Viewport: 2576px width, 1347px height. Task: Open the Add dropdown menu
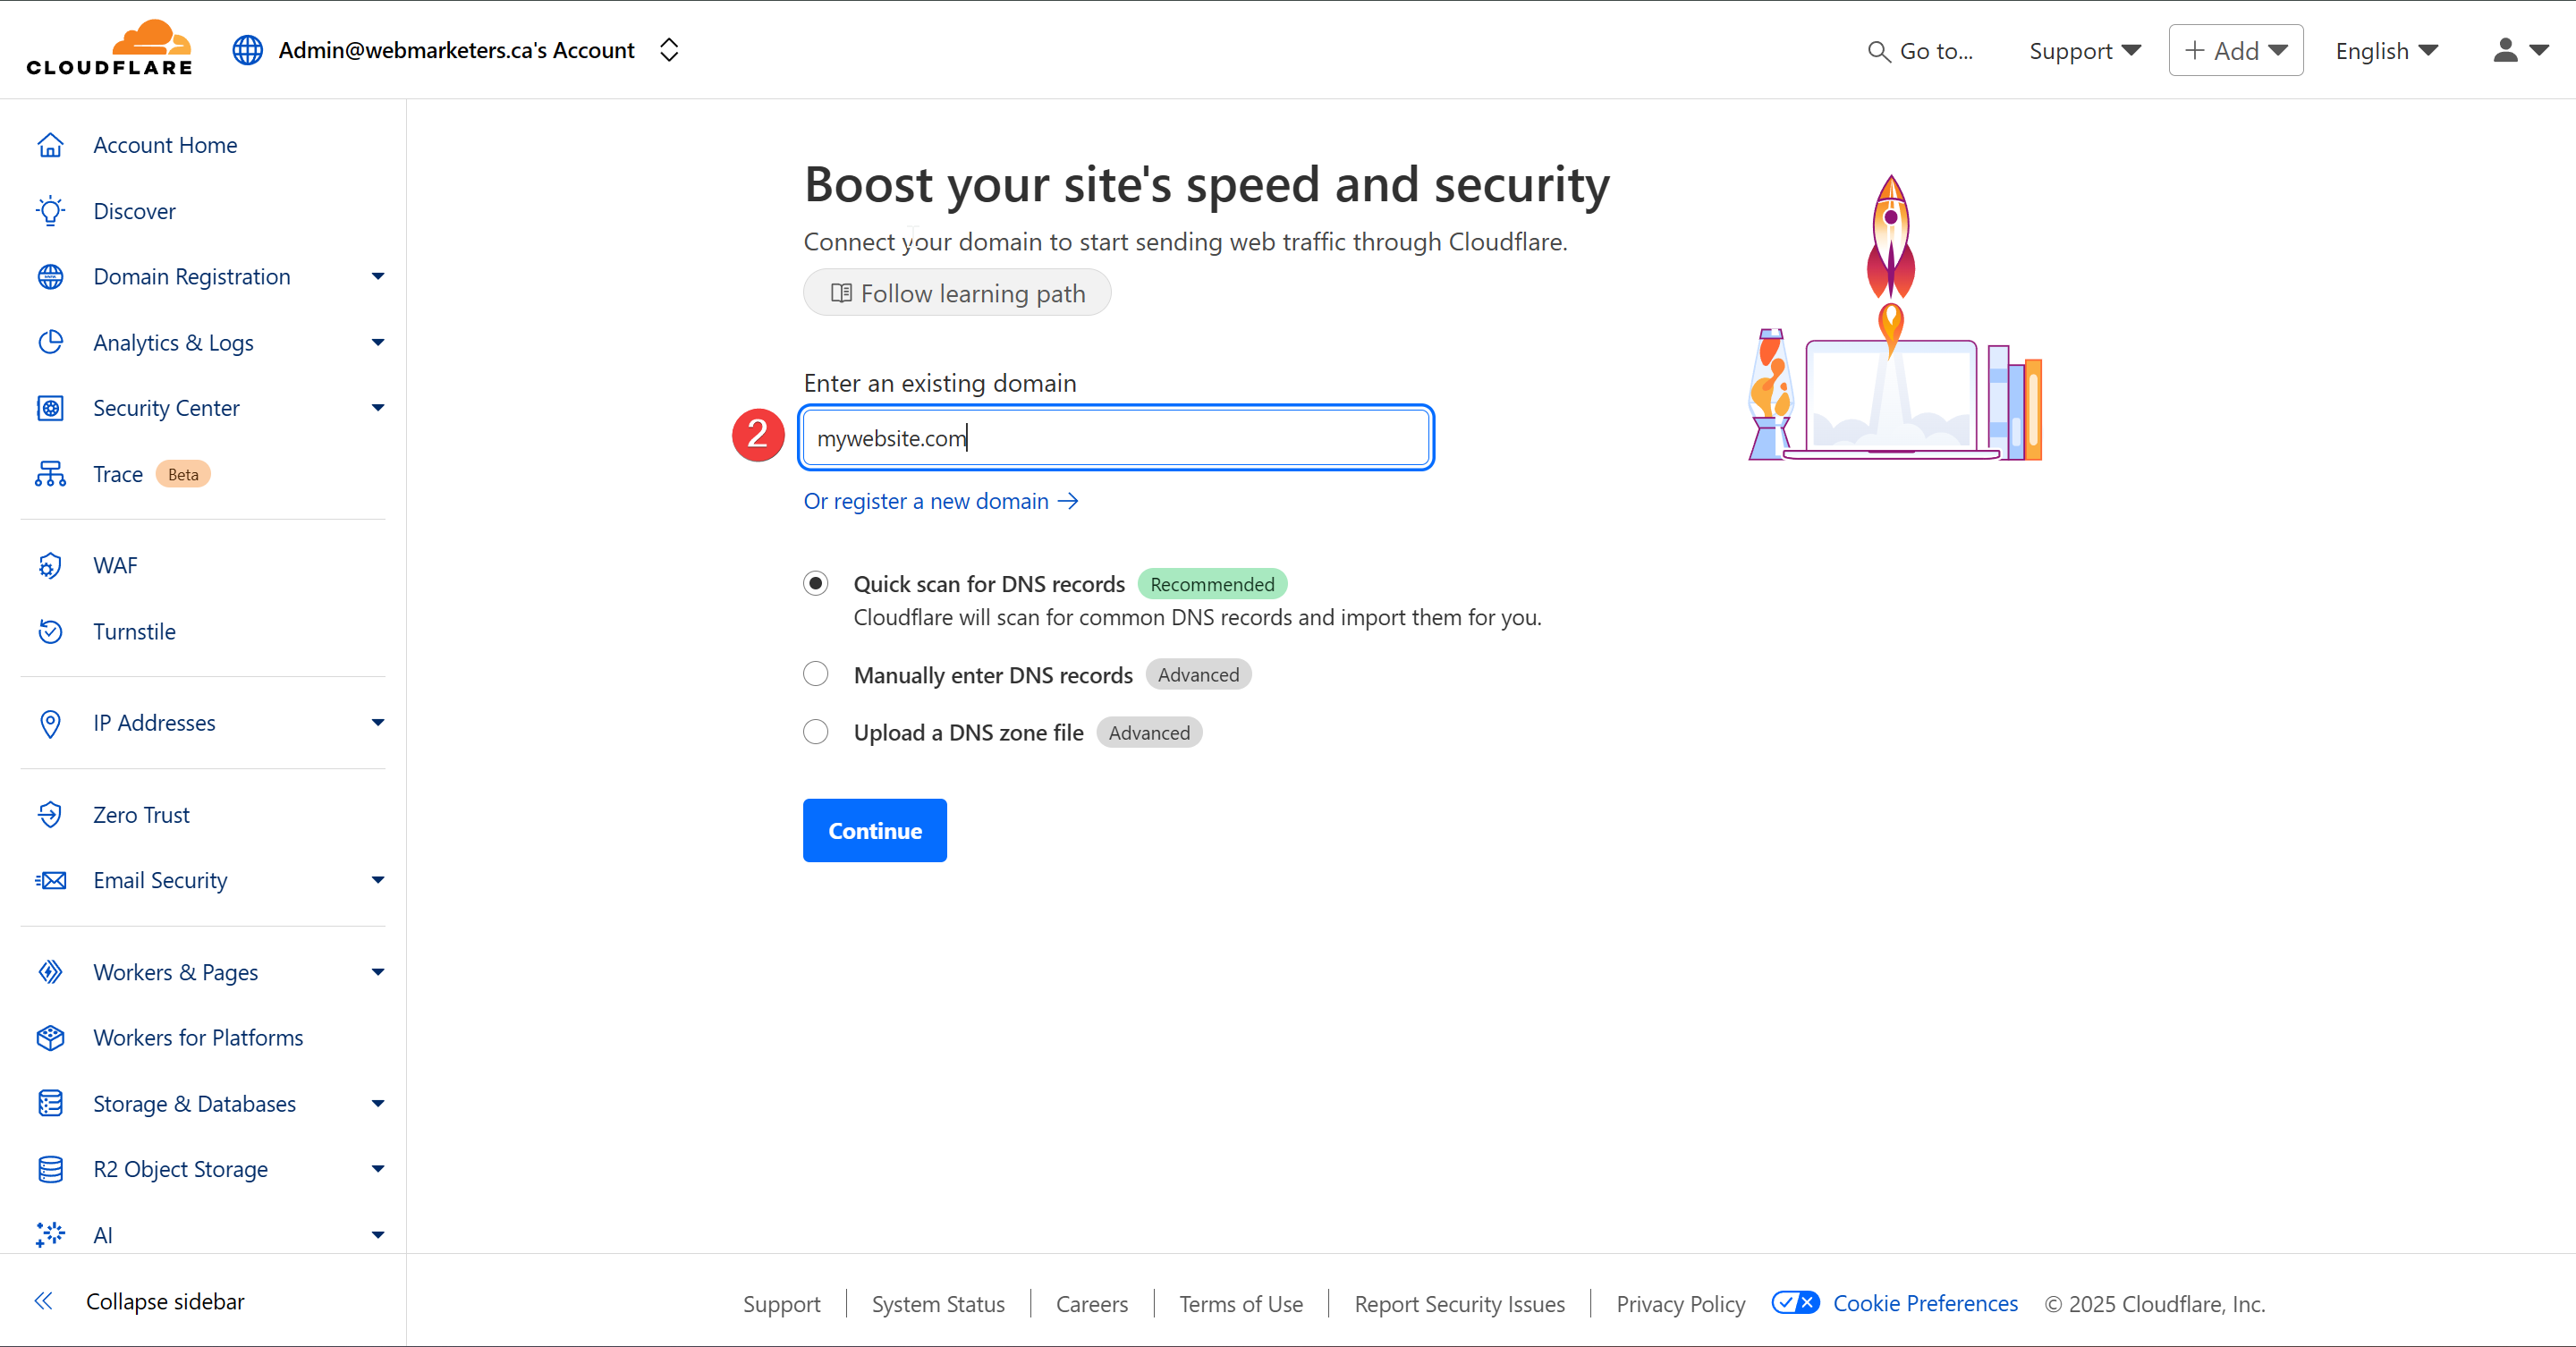pos(2235,50)
